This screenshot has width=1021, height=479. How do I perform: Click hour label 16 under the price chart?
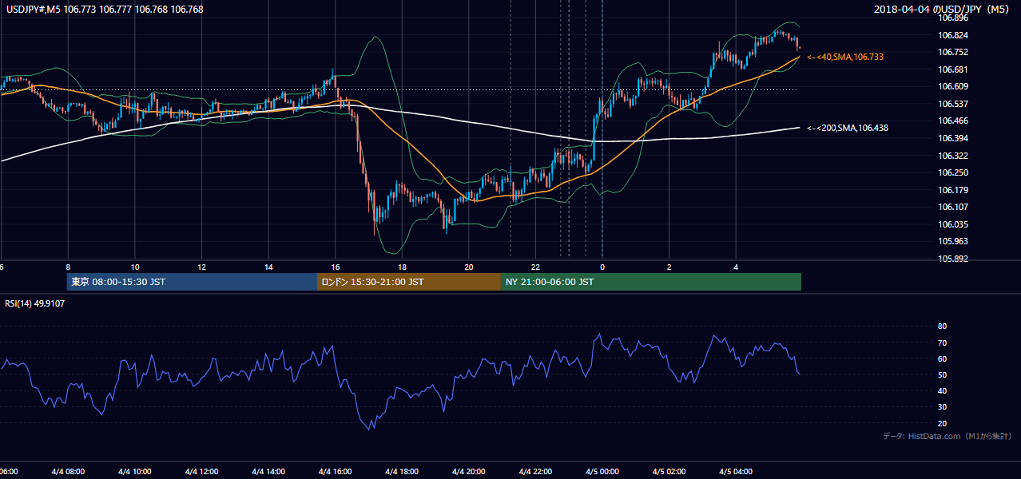pos(335,267)
